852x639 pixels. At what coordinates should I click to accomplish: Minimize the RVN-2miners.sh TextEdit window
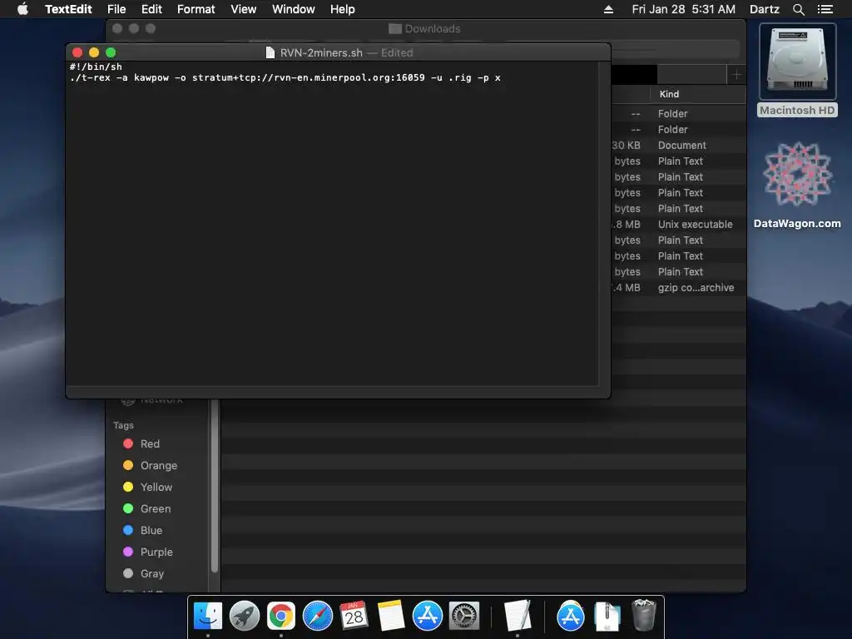coord(94,52)
